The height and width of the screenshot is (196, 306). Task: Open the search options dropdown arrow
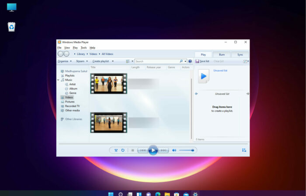point(185,61)
